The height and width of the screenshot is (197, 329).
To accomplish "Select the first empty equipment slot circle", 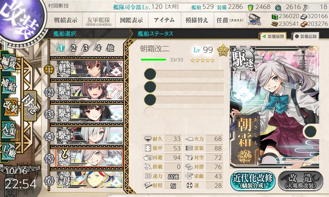I will (150, 74).
